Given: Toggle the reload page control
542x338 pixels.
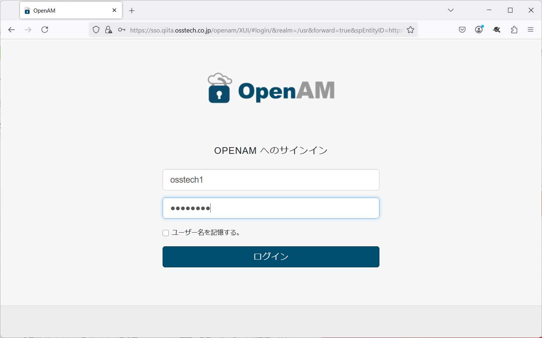Looking at the screenshot, I should coord(45,30).
